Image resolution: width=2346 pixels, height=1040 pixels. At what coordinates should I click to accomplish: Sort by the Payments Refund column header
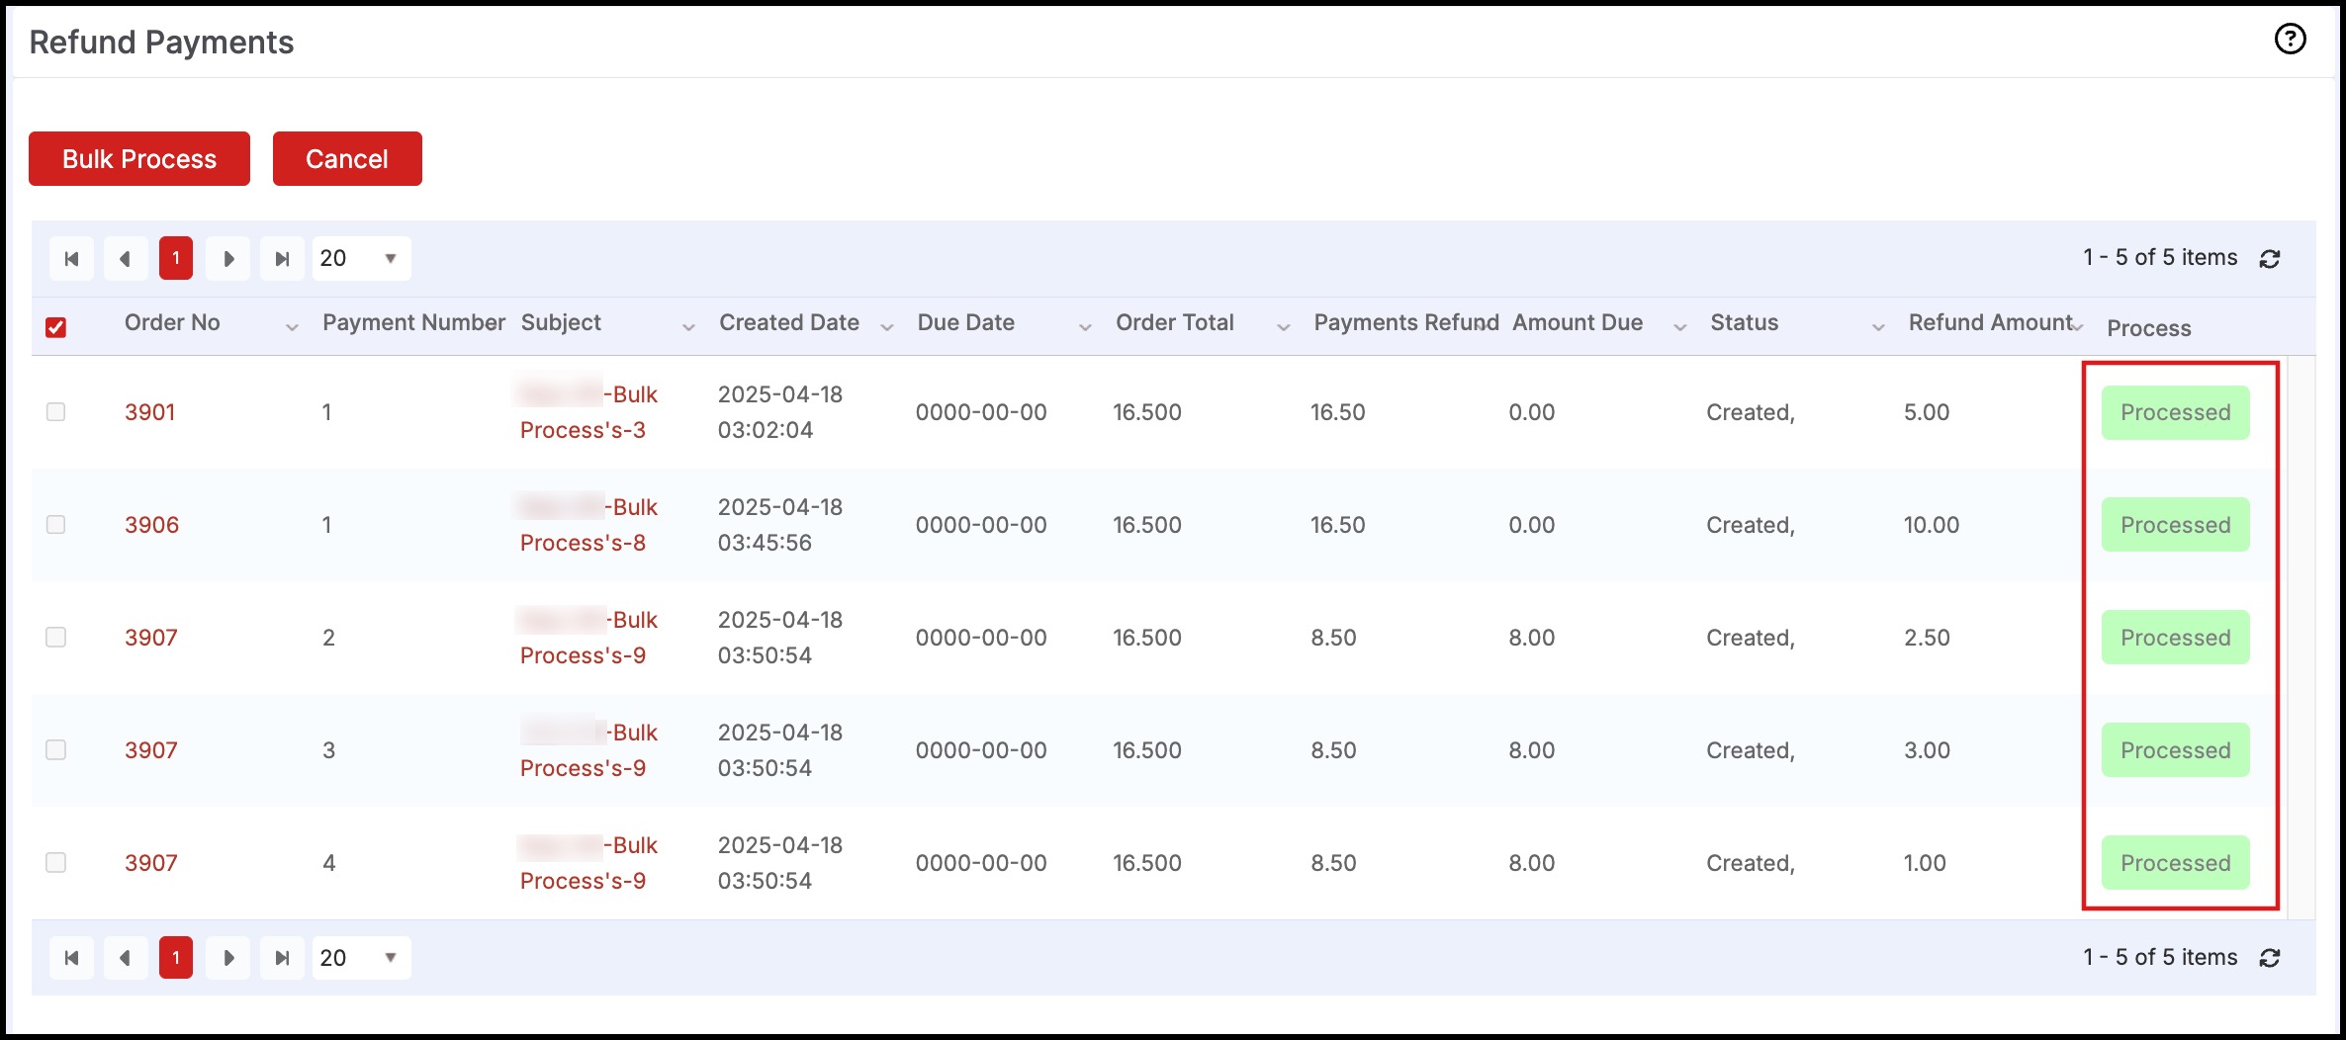pyautogui.click(x=1406, y=323)
